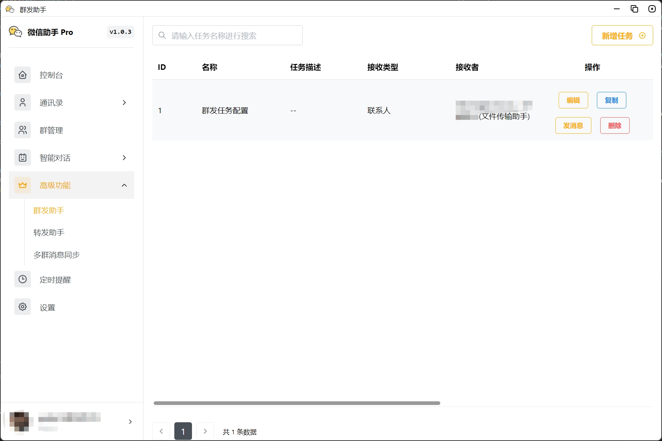Edit 群发任务配置 via 编辑

coord(573,100)
